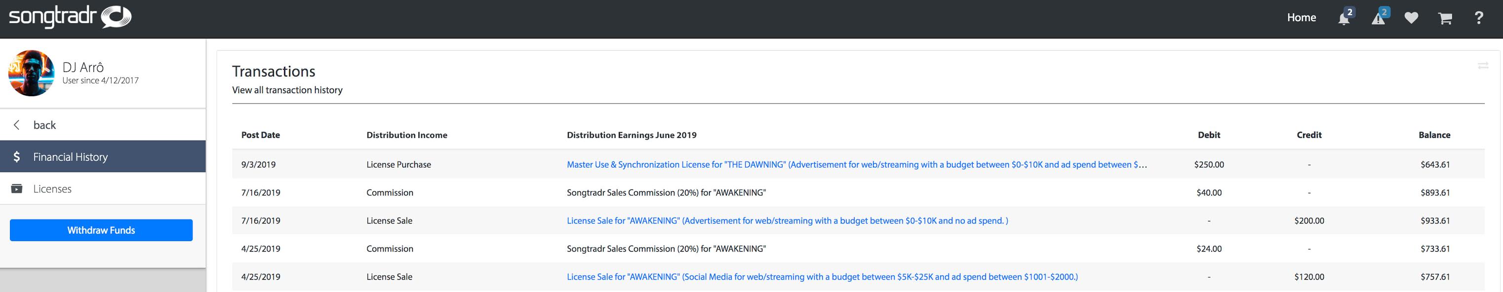This screenshot has height=292, width=1503.
Task: Click the Balance column header
Action: pos(1434,135)
